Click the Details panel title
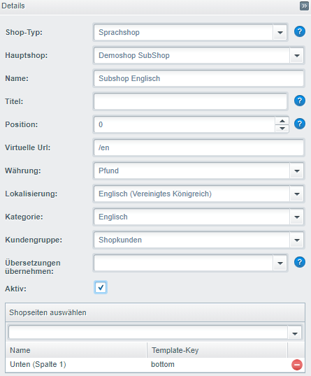 [13, 6]
